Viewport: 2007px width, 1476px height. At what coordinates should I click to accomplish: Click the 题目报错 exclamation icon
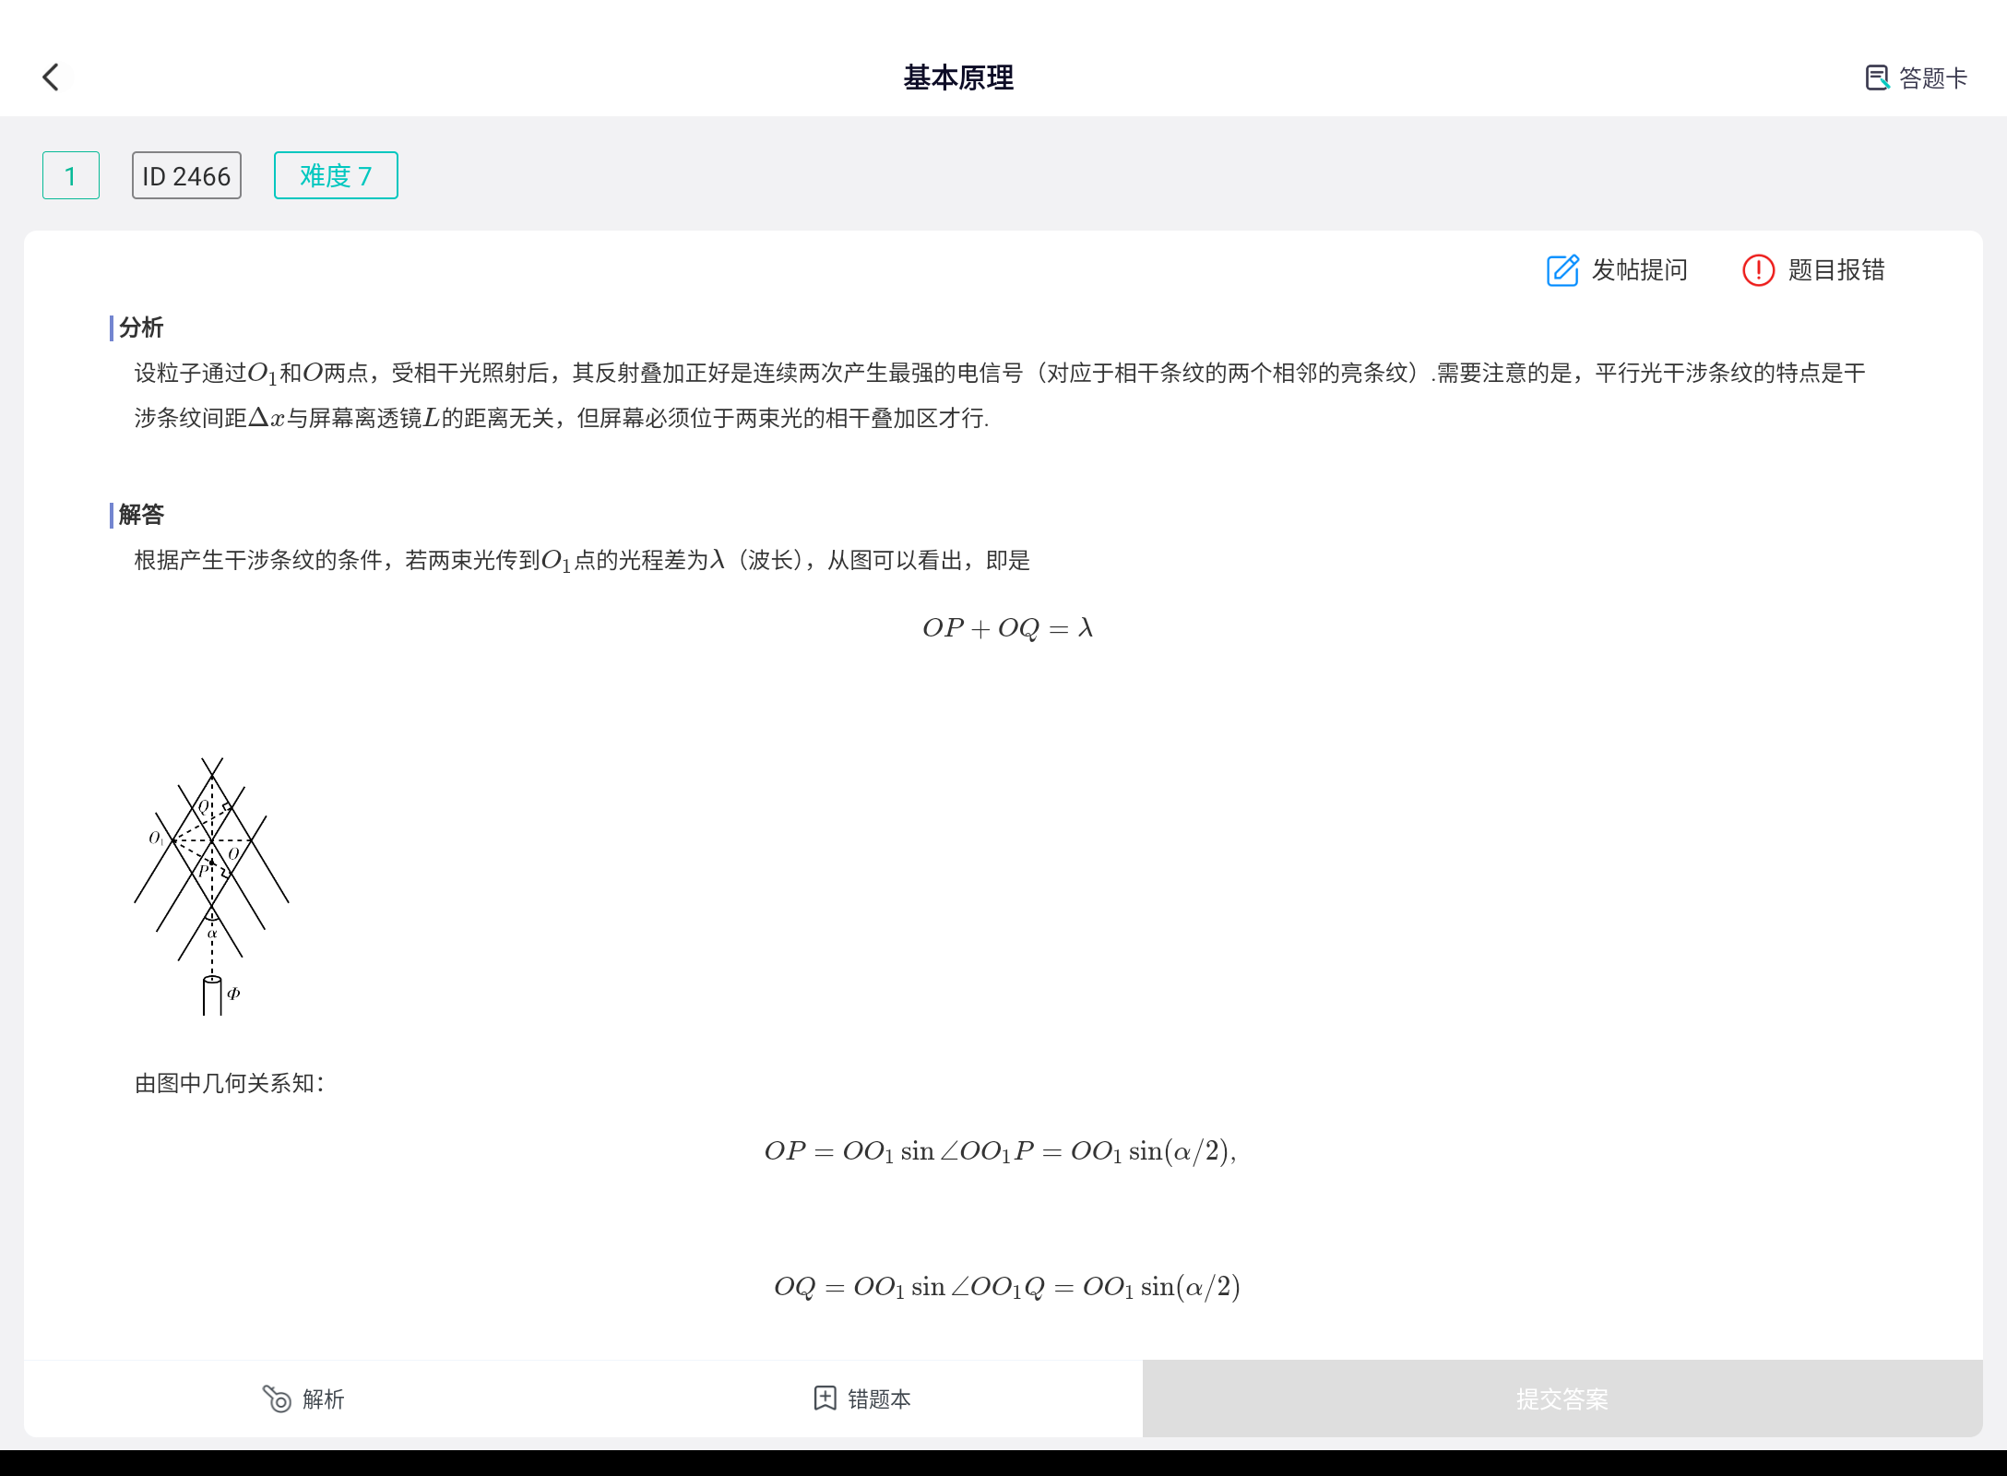tap(1758, 270)
